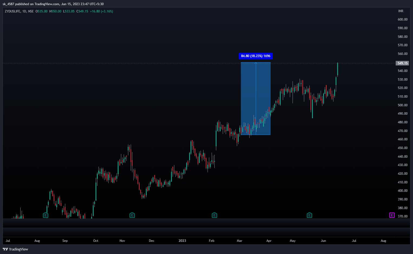Click the high value H550.00
The height and width of the screenshot is (254, 413).
tap(55, 11)
